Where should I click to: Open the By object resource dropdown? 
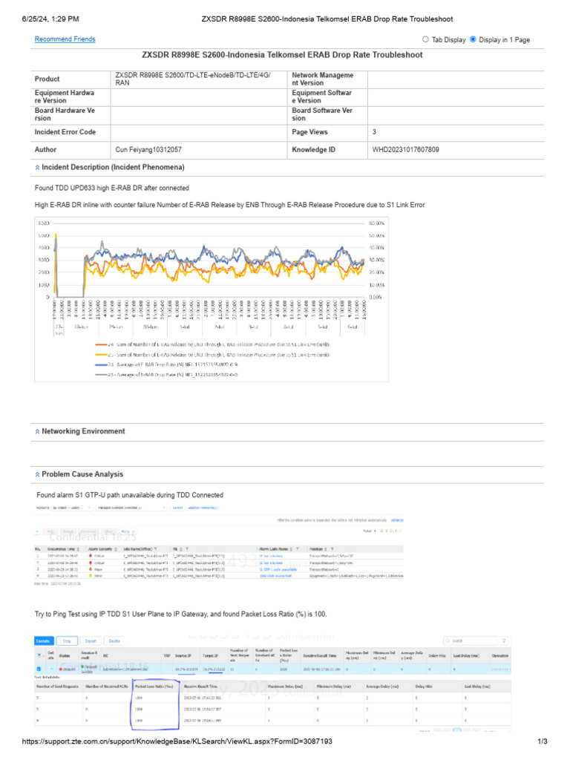(x=72, y=508)
